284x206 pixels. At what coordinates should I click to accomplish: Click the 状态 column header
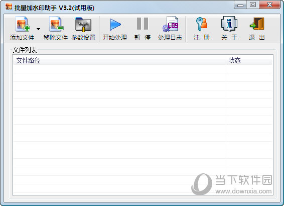pyautogui.click(x=249, y=60)
